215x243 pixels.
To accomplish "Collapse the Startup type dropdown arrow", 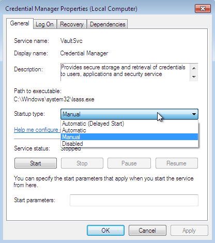I will tap(194, 114).
